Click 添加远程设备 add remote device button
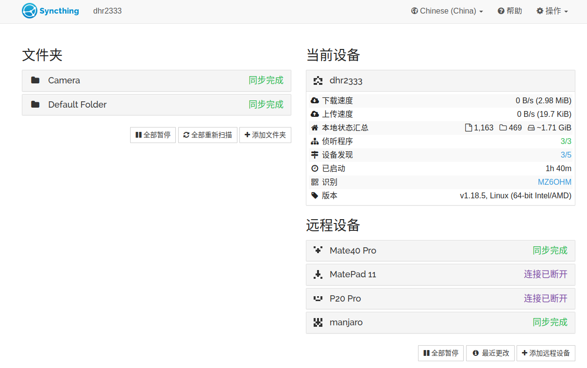This screenshot has width=587, height=368. click(546, 353)
